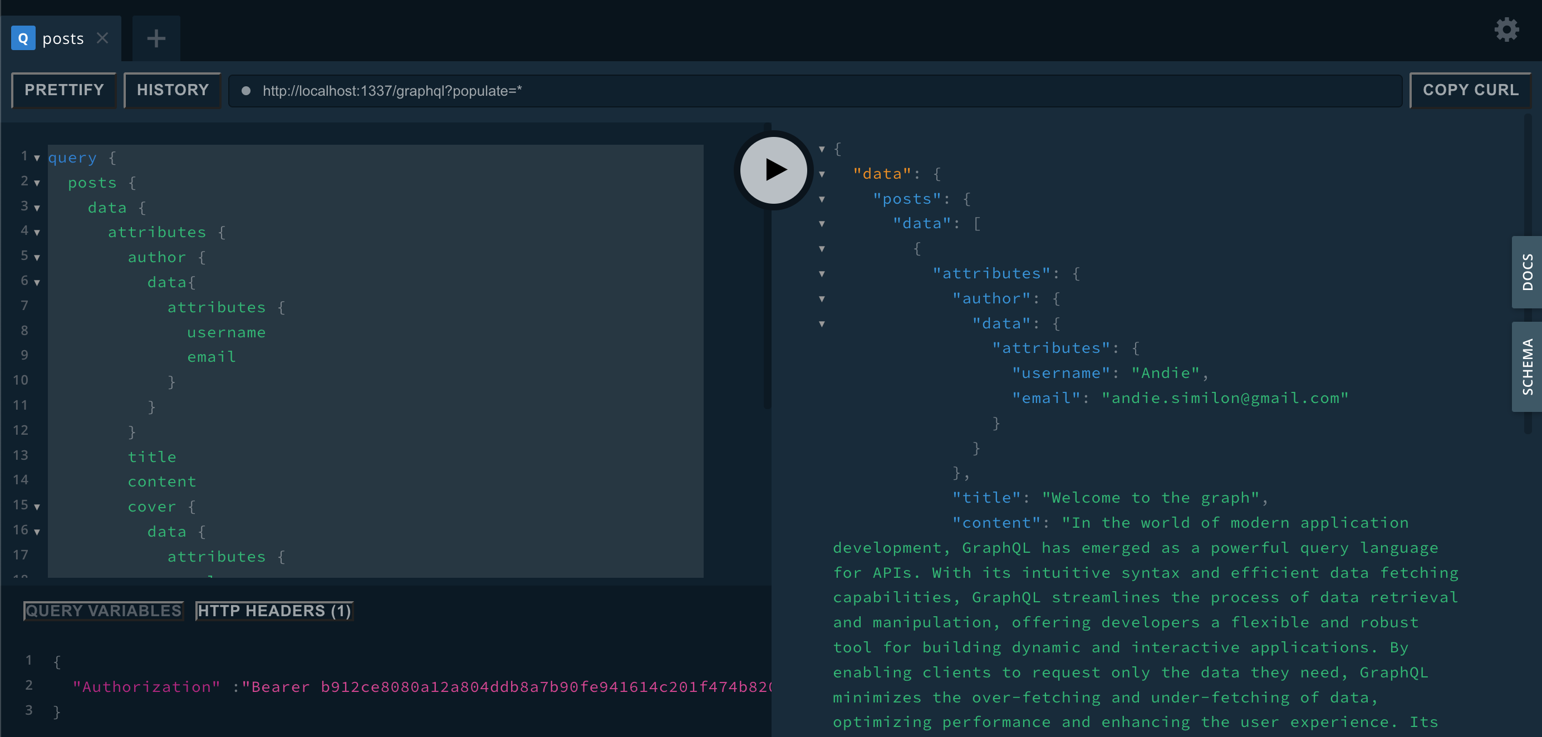Select the QUERY VARIABLES tab
The image size is (1542, 737).
(x=102, y=610)
